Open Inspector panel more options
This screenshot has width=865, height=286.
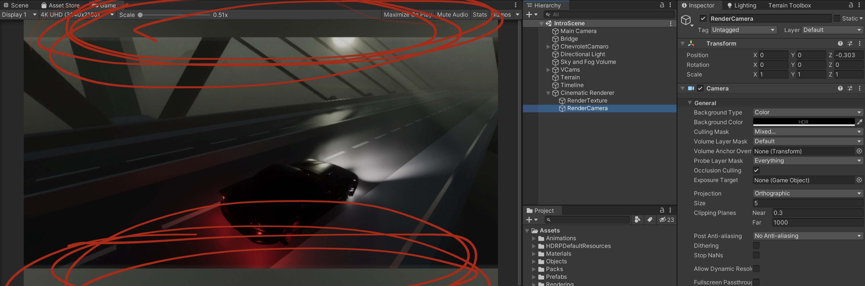(x=859, y=5)
